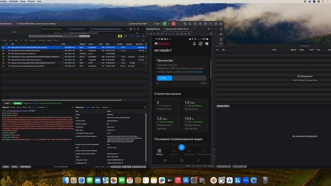Open the Request pane Body tab
Screen dimensions: 331x186
click(x=24, y=107)
